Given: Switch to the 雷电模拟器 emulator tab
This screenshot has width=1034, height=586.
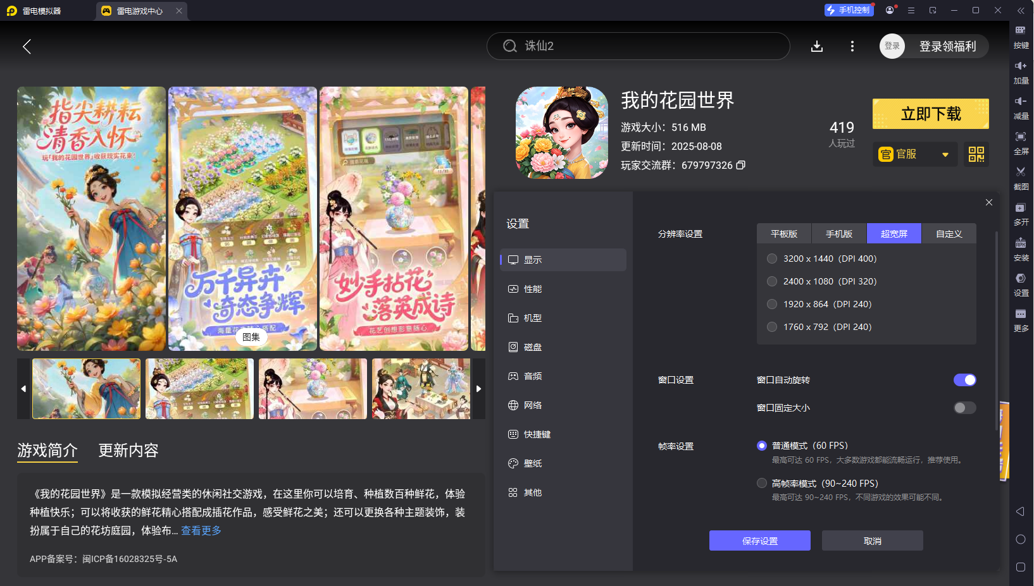Looking at the screenshot, I should click(42, 11).
